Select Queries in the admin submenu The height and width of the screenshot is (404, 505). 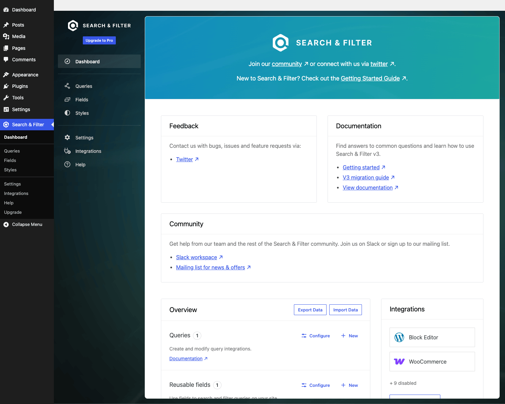tap(12, 151)
